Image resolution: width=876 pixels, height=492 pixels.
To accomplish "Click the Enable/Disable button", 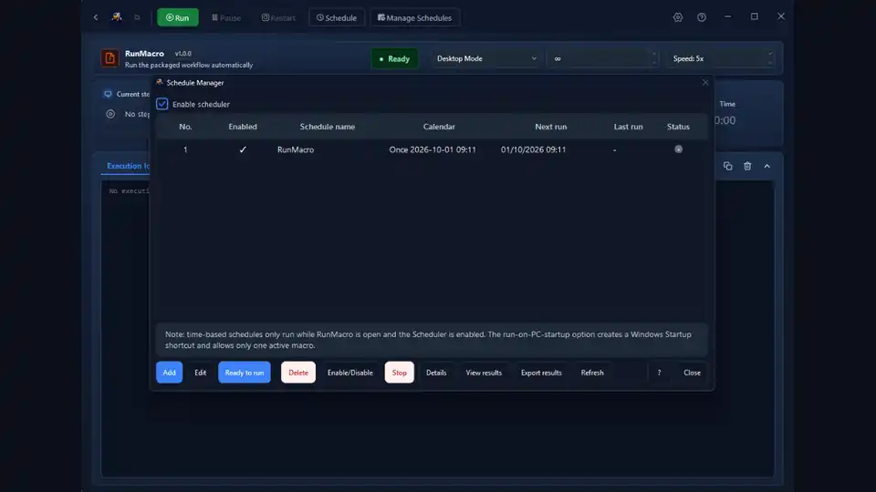I will coord(350,373).
